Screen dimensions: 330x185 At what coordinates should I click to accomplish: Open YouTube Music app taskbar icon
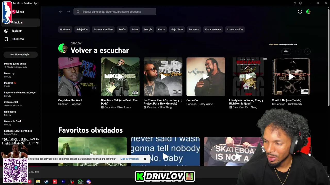[x=29, y=182]
